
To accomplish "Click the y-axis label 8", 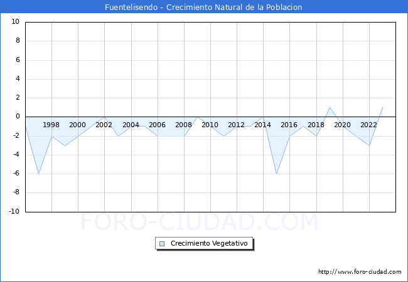I will [18, 41].
